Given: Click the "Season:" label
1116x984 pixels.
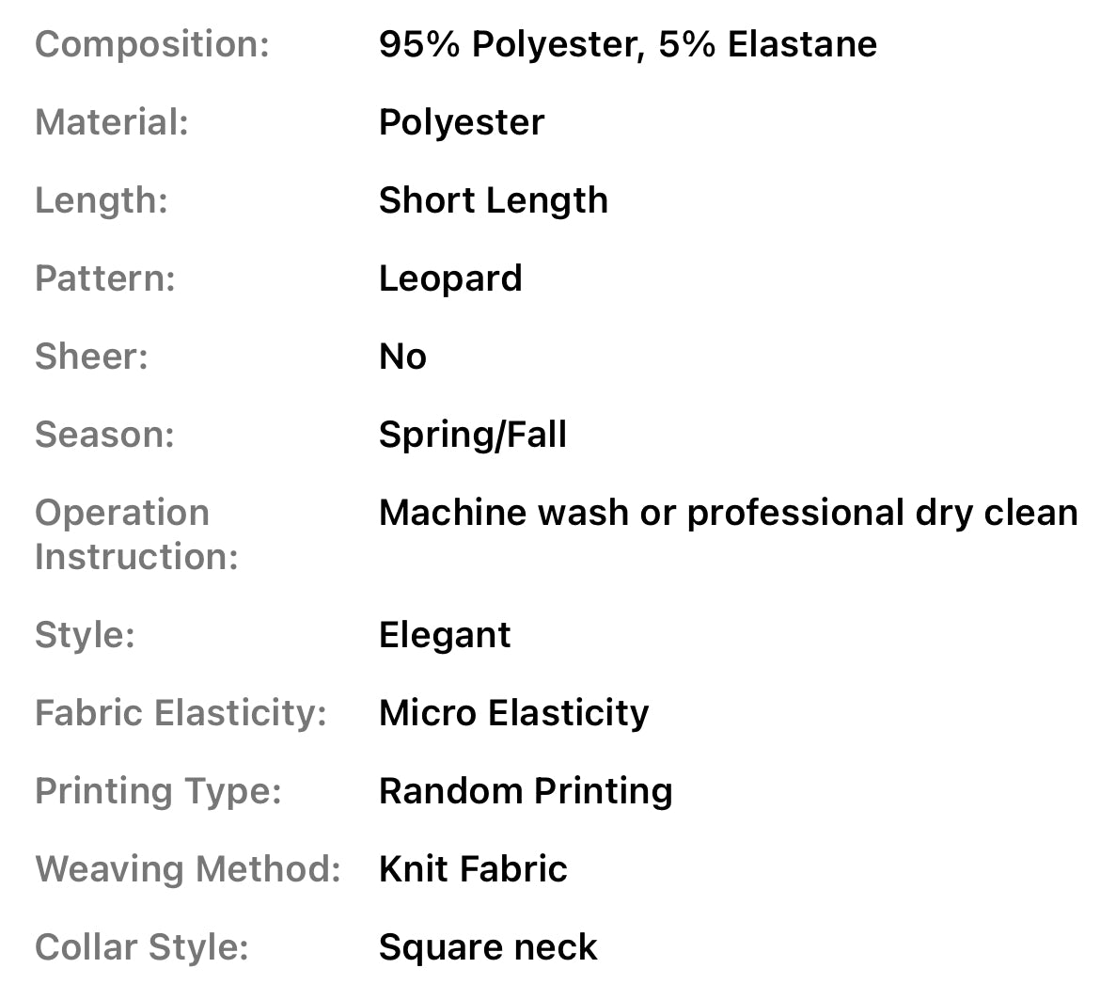Looking at the screenshot, I should click(104, 435).
